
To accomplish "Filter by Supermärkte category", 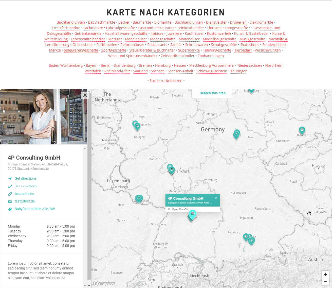I will click(x=189, y=50).
